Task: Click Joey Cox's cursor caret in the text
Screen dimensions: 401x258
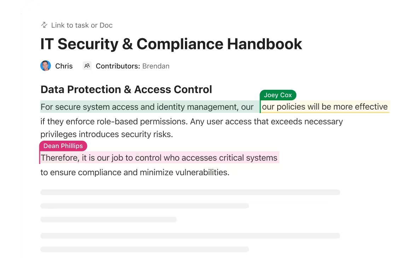Action: coord(261,107)
